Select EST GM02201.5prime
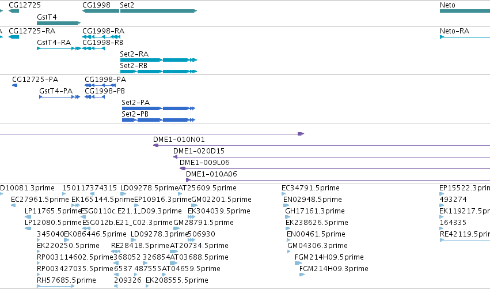 221,200
